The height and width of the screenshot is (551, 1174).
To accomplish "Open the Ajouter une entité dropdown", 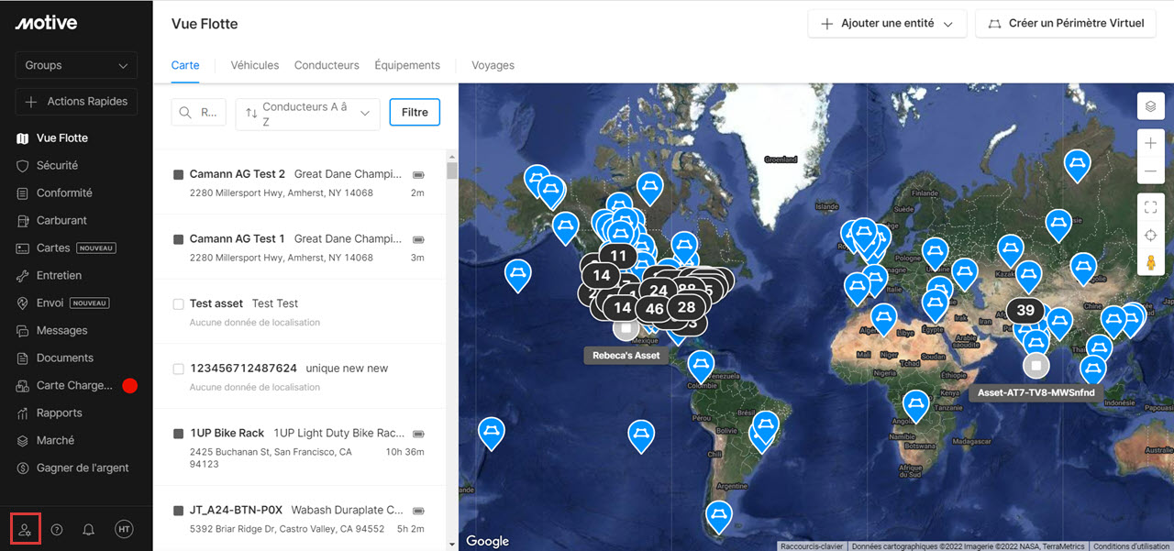I will 887,24.
